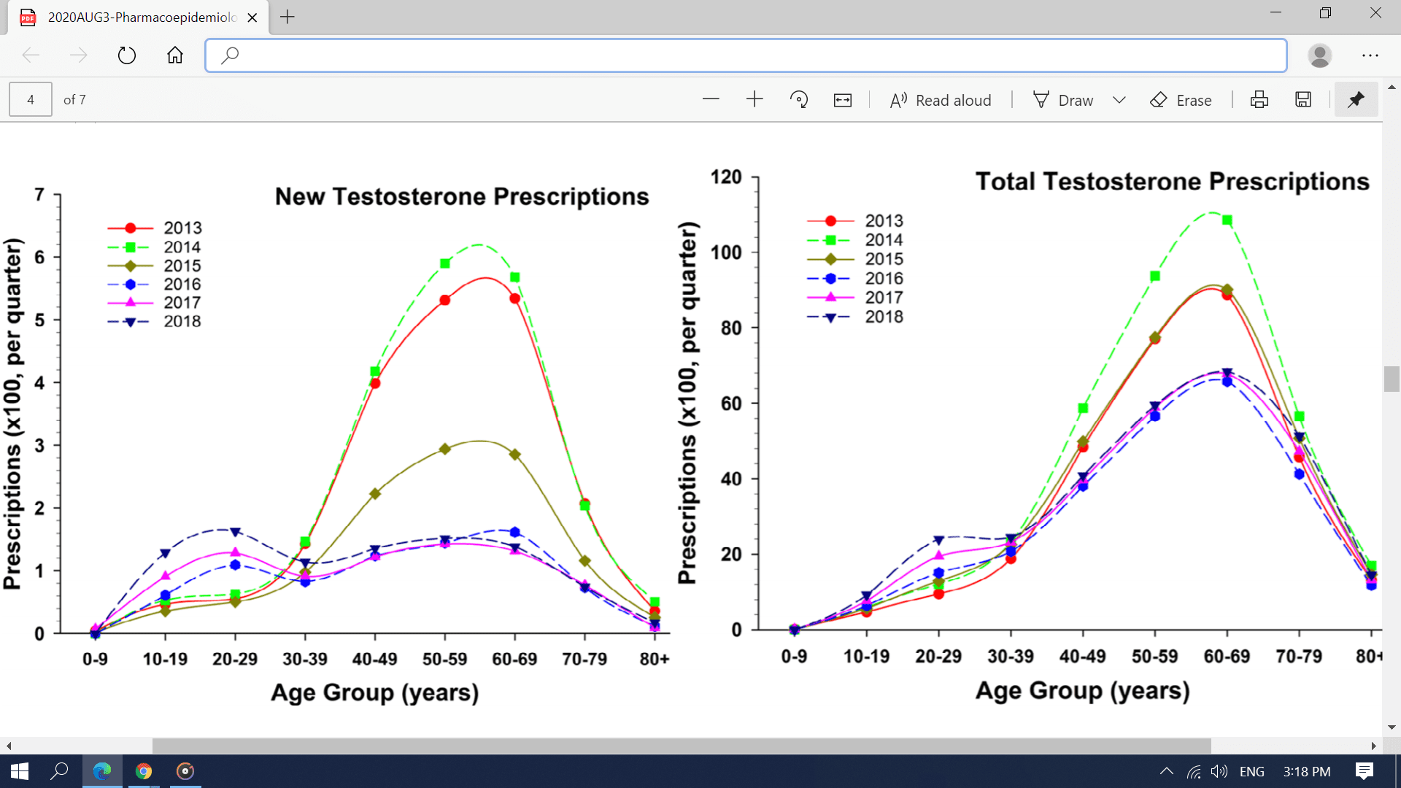Screen dimensions: 1401x788
Task: Click the scroll up arrow of vertical scrollbar
Action: [x=1392, y=87]
